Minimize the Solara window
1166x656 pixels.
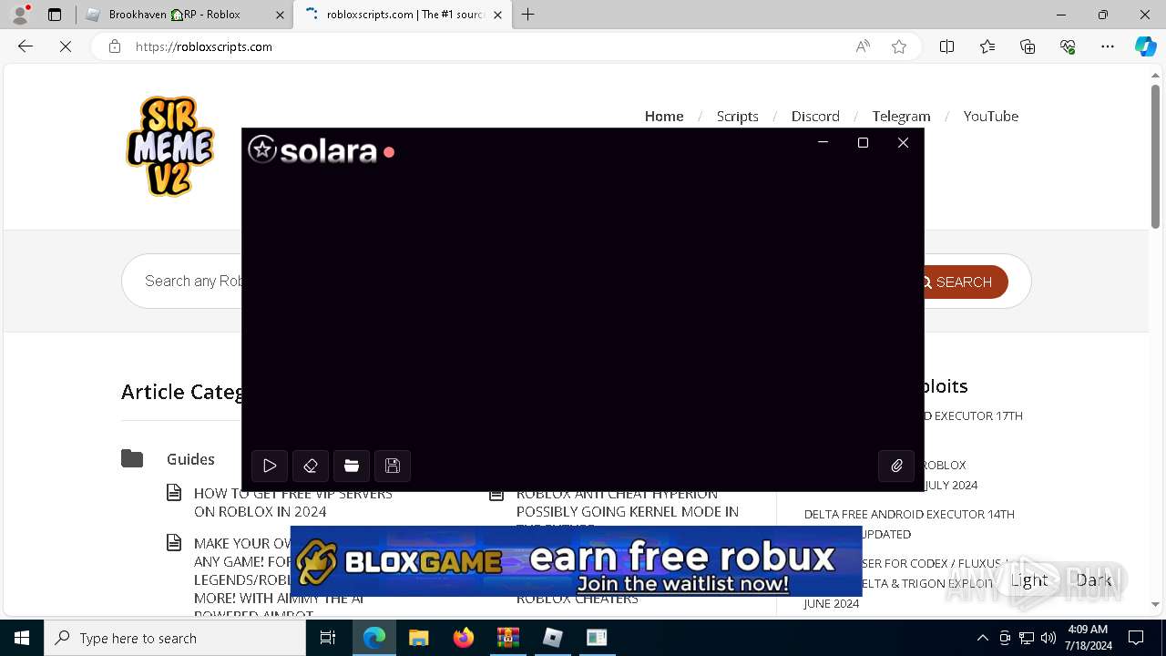pyautogui.click(x=823, y=142)
